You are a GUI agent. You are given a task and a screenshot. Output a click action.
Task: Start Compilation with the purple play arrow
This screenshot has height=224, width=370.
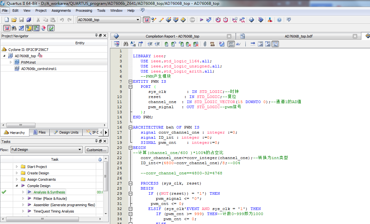[x=202, y=19]
